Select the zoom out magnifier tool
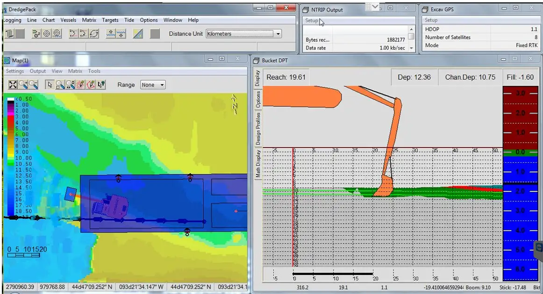 [34, 84]
